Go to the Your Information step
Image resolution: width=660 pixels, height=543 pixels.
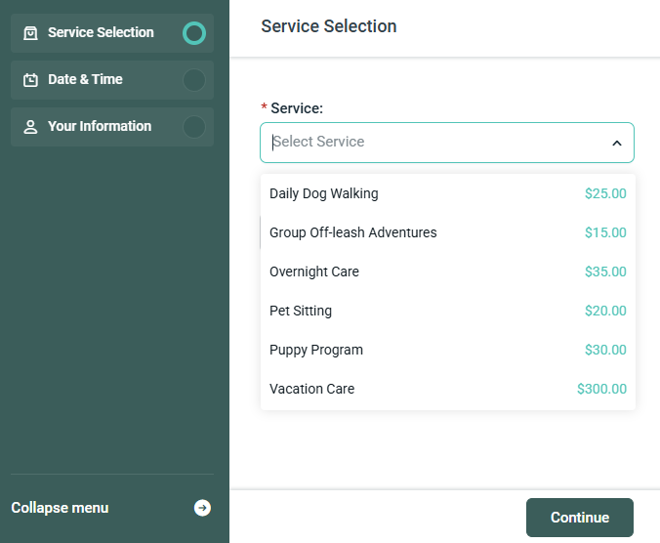(100, 127)
